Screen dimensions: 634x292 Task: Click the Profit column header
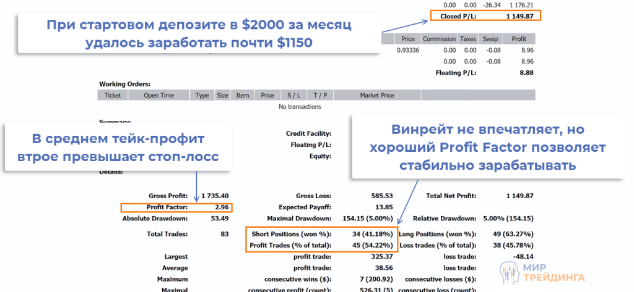[x=519, y=39]
